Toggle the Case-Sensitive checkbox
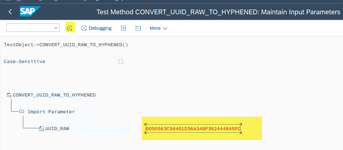The height and width of the screenshot is (150, 343). (x=121, y=61)
